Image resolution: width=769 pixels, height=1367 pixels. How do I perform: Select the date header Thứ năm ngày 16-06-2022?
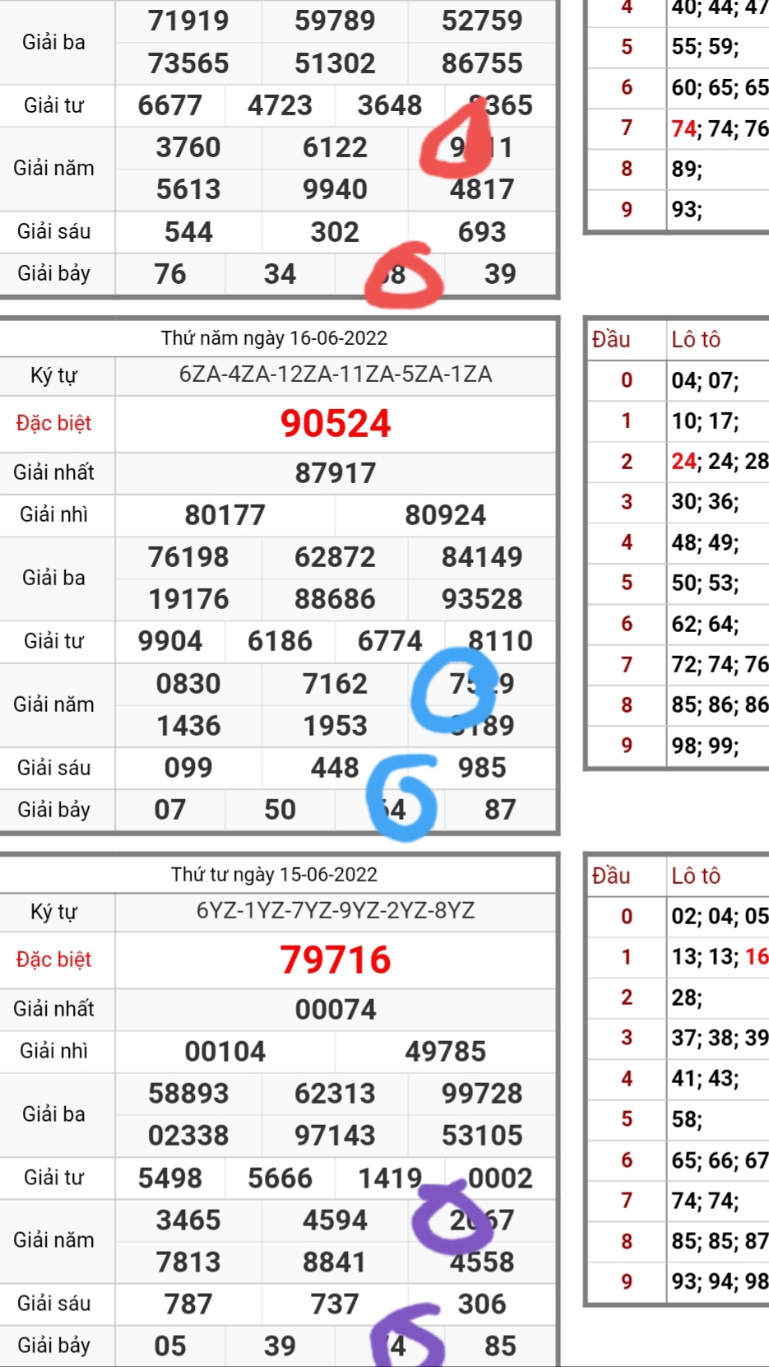pos(274,338)
